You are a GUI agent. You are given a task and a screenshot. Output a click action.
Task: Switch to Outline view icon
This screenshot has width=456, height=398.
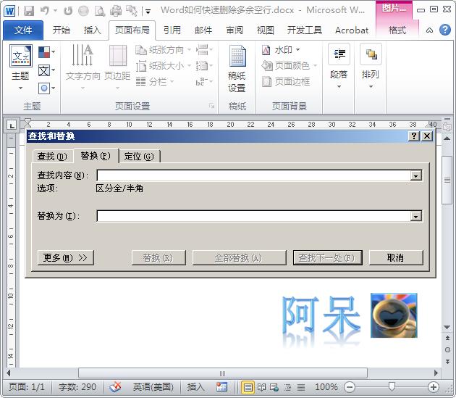(287, 387)
